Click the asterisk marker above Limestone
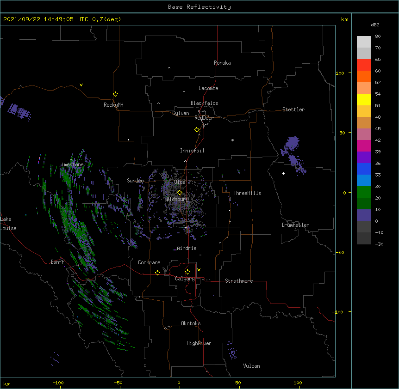Viewport: 399px width, 389px height. 71,160
